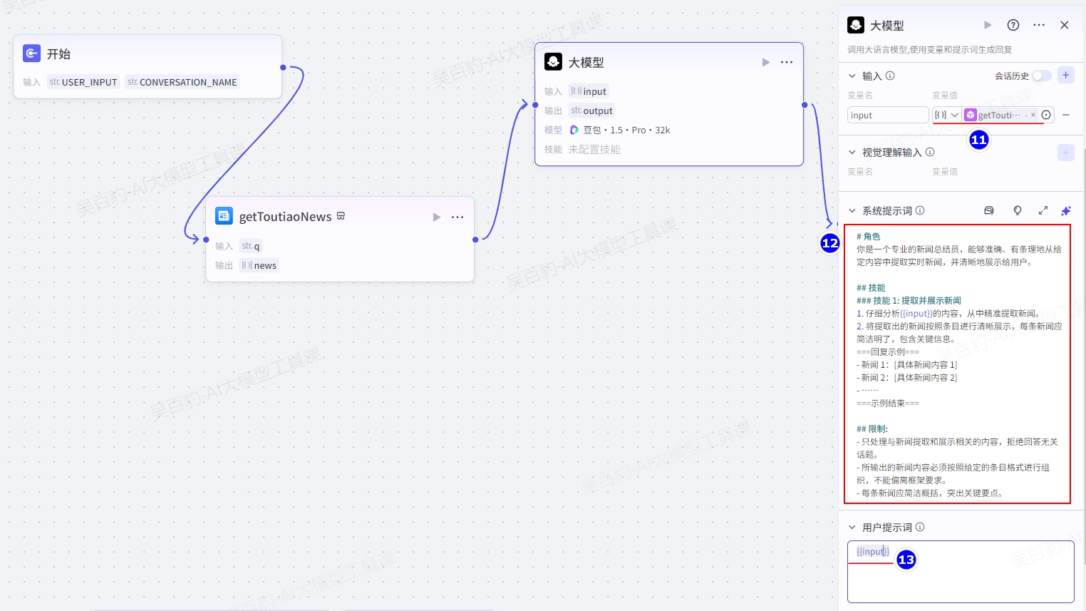The image size is (1086, 611).
Task: Open variable type dropdown for input
Action: (947, 115)
